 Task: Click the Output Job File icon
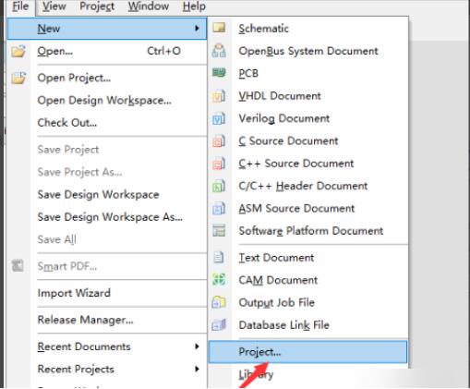pyautogui.click(x=219, y=302)
